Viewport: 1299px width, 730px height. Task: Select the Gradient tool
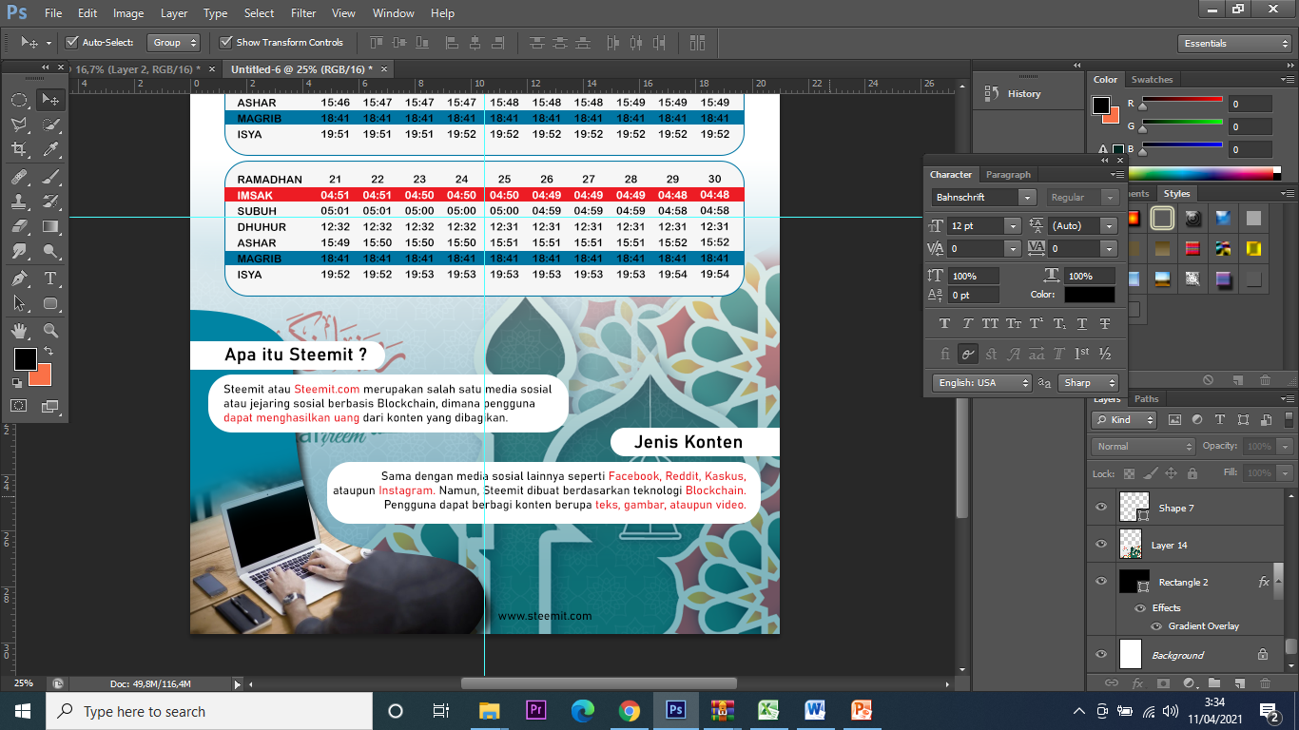pyautogui.click(x=50, y=226)
